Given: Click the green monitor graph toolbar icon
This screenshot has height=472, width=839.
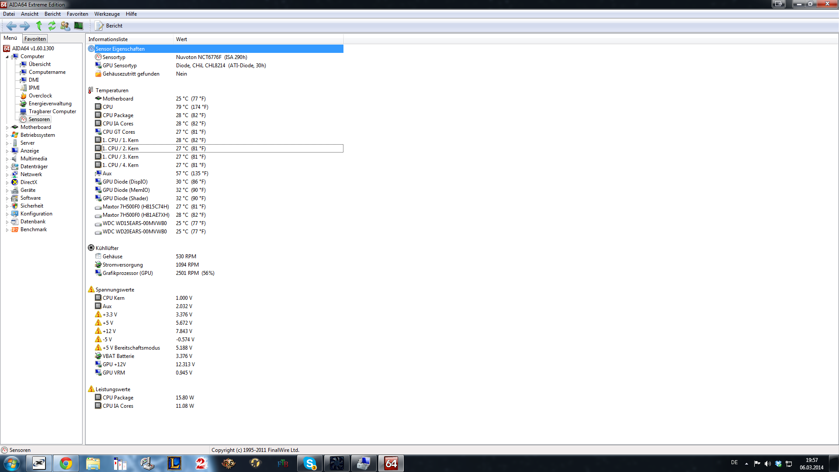Looking at the screenshot, I should (x=79, y=26).
